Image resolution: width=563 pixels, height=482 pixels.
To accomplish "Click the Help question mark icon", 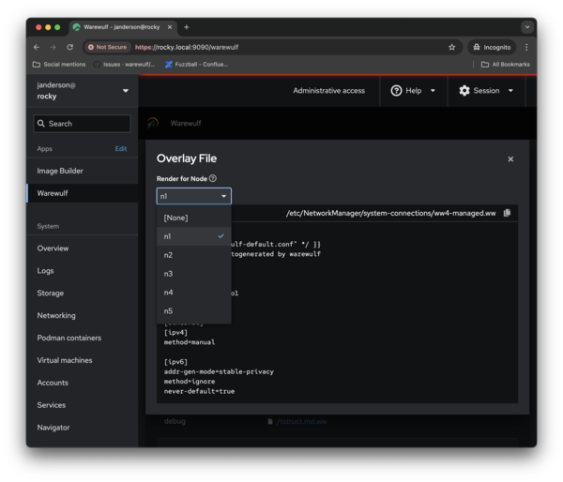I will pyautogui.click(x=396, y=90).
